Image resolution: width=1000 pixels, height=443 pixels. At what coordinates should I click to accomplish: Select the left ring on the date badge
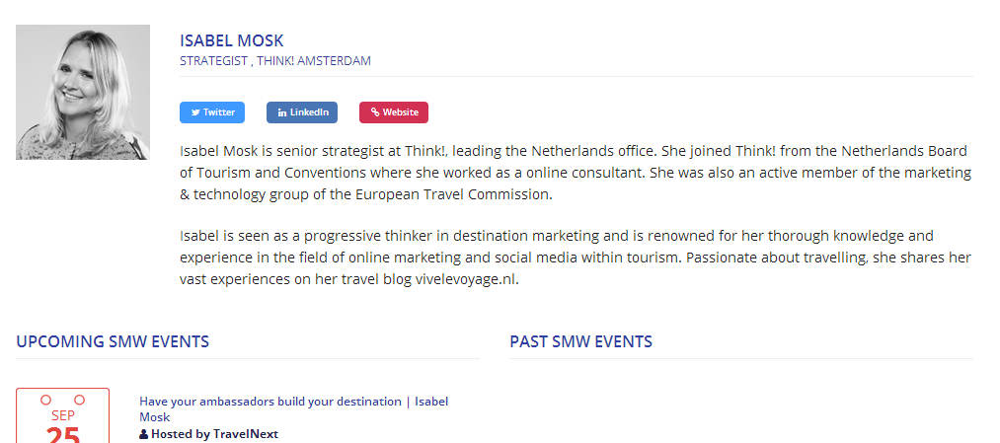pos(46,401)
